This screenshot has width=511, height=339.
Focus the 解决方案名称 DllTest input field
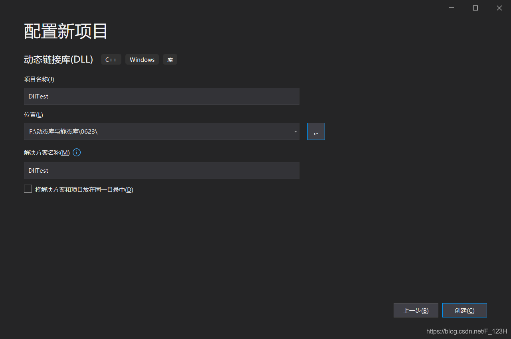(x=162, y=170)
